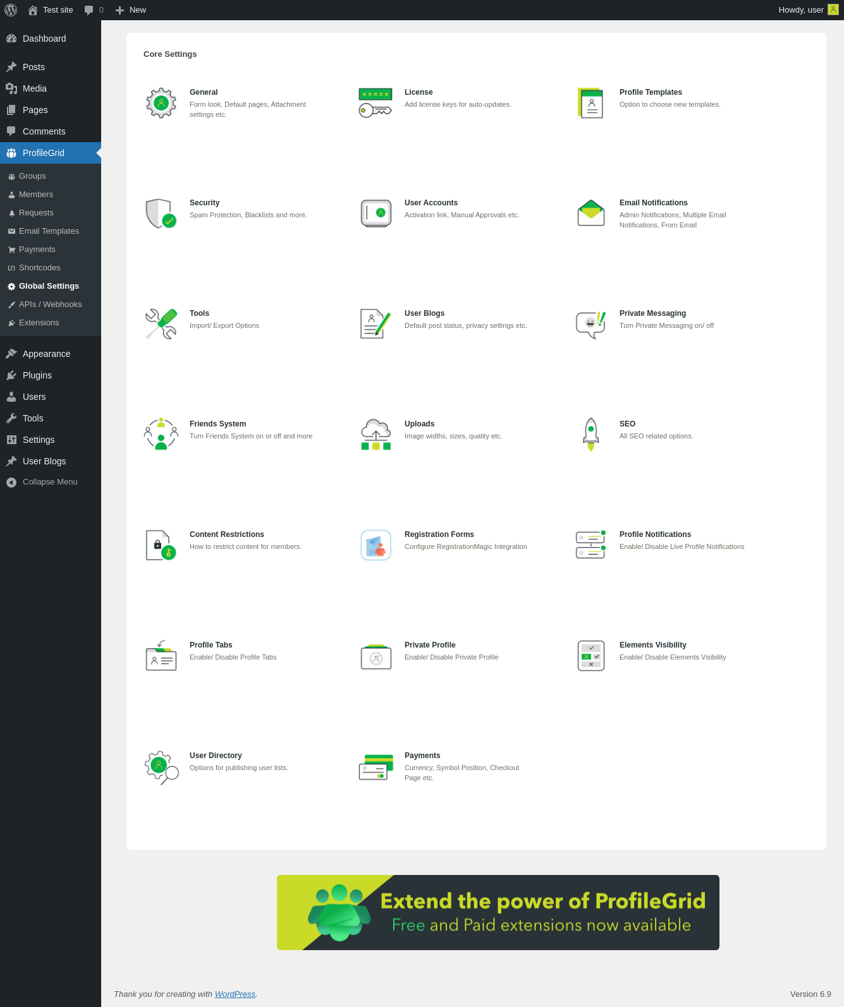This screenshot has width=844, height=1007.
Task: Open Comments in the sidebar
Action: [51, 131]
